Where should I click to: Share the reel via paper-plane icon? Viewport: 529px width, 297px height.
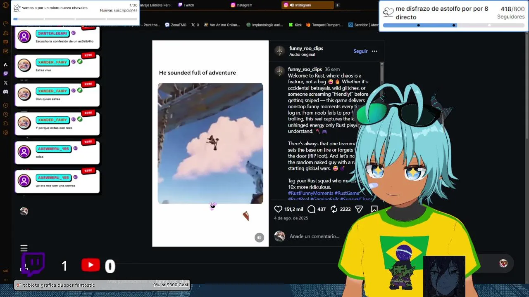pyautogui.click(x=359, y=209)
